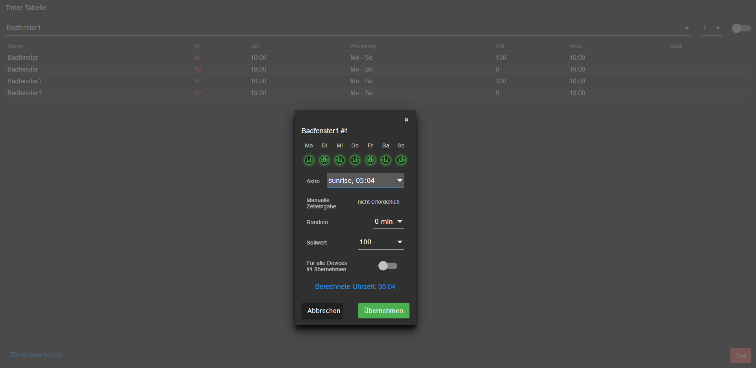Screen dimensions: 756x368
Task: Toggle the Wednesday (Mi) power icon
Action: 340,160
